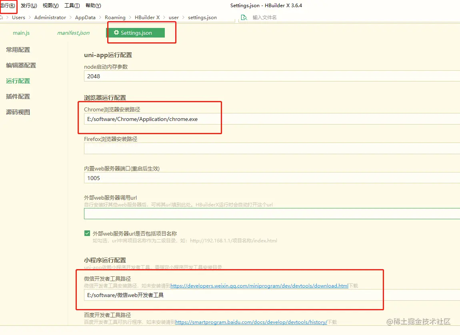
Task: Click settings.json in the breadcrumb path
Action: point(202,17)
